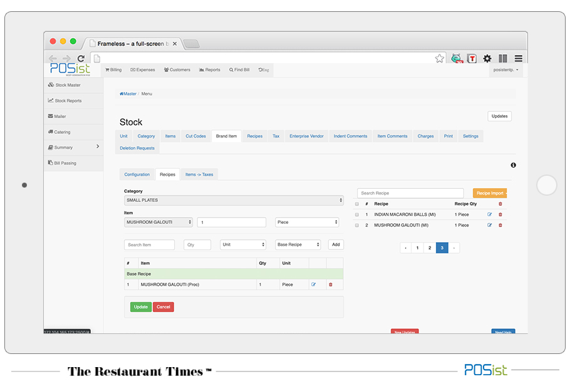This screenshot has height=389, width=570.
Task: Click the POSist logo
Action: [x=70, y=69]
